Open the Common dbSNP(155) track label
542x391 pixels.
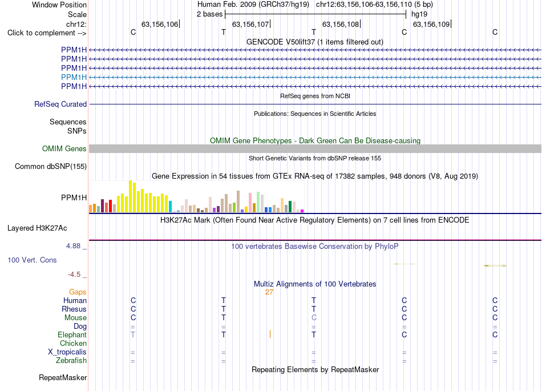pyautogui.click(x=50, y=166)
